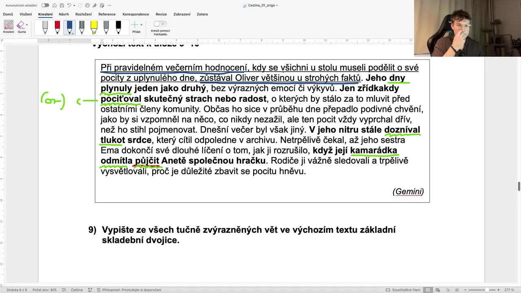Image resolution: width=521 pixels, height=293 pixels.
Task: Toggle the Automatické ukládání switch
Action: 45,5
